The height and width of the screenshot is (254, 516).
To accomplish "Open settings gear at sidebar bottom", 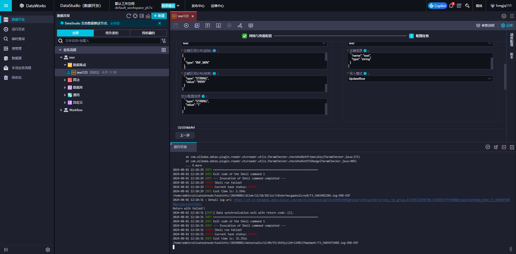I will coord(48,250).
